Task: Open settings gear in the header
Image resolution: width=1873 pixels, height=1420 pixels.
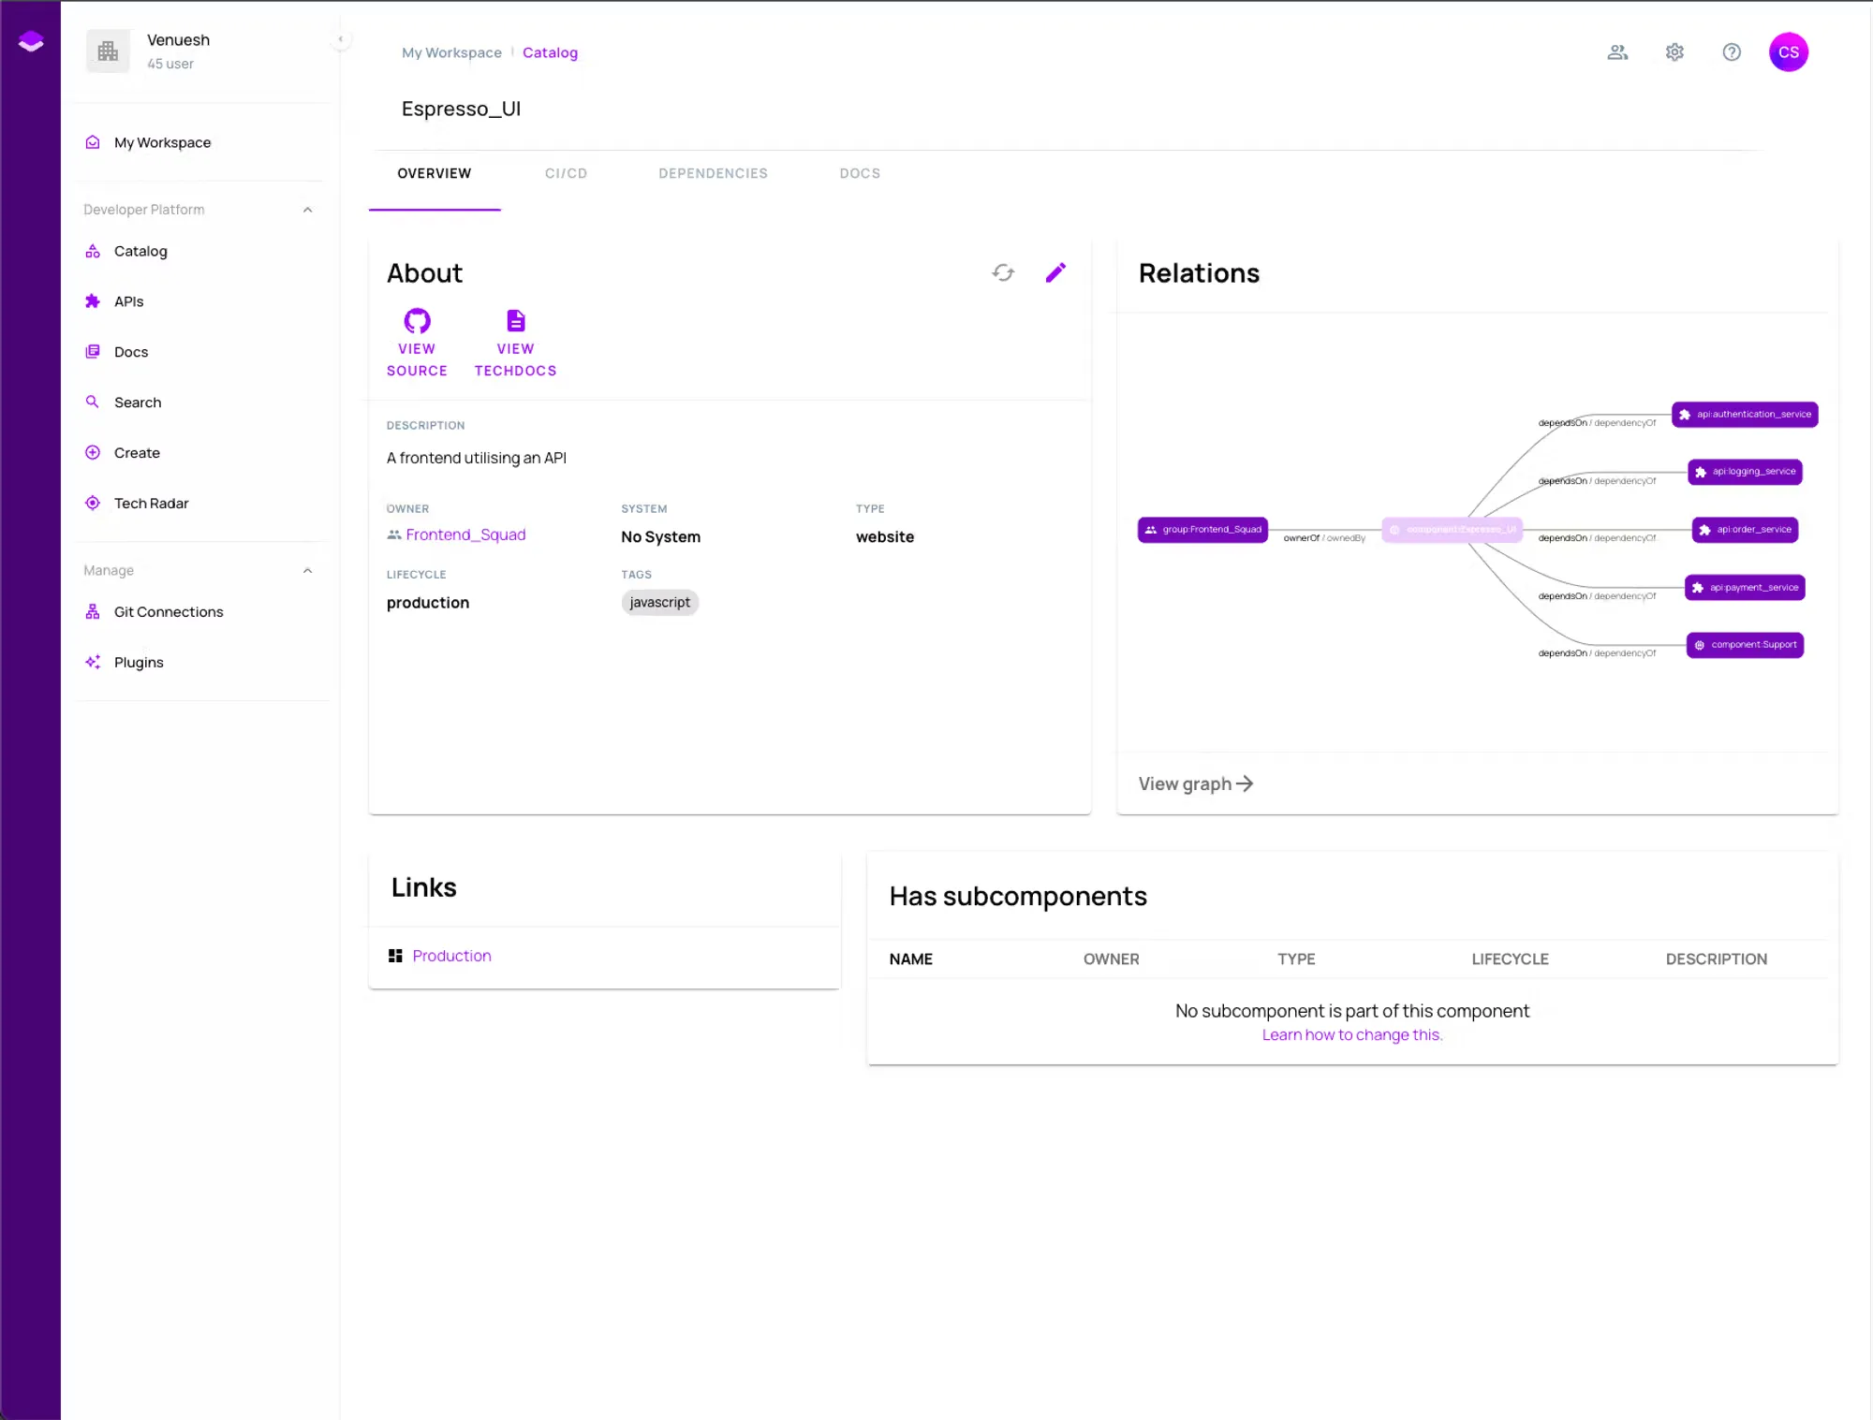Action: pos(1674,52)
